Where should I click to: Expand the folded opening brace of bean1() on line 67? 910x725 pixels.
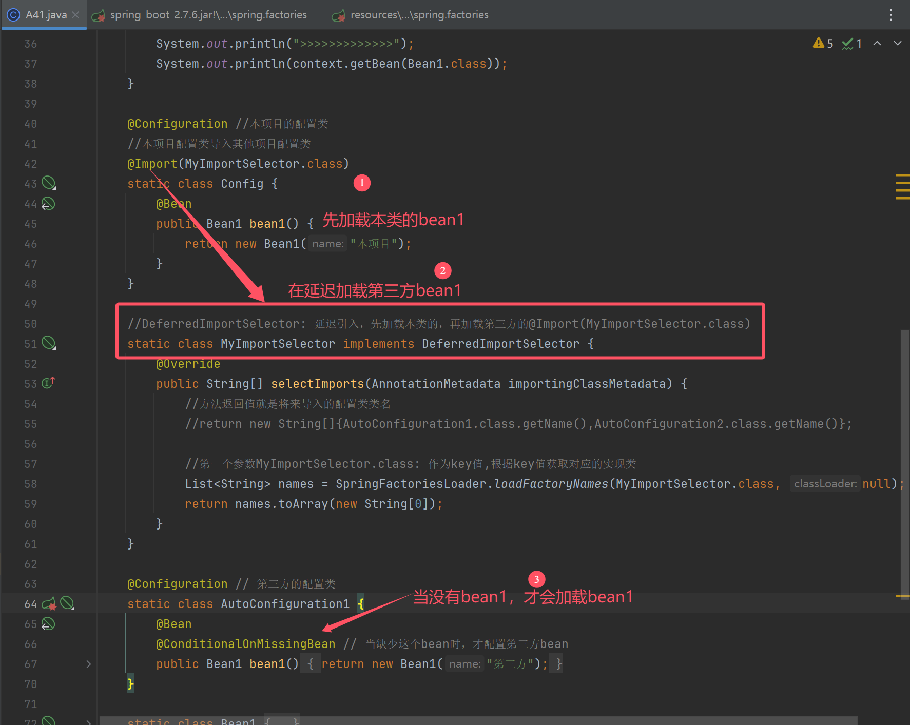311,664
